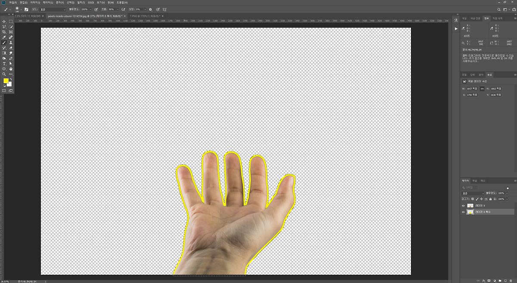Viewport: 517px width, 283px height.
Task: Switch to the 채널 panel tab
Action: pyautogui.click(x=475, y=180)
